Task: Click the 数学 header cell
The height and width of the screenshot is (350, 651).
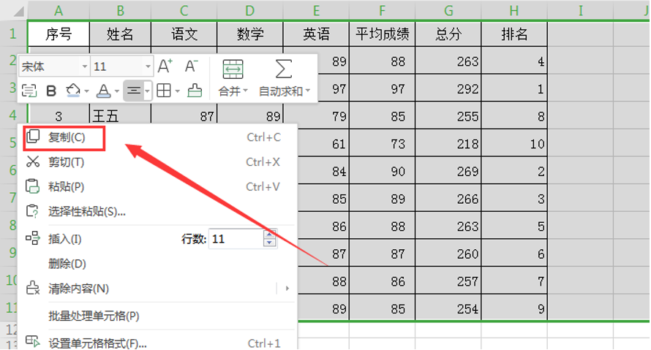Action: pos(250,34)
